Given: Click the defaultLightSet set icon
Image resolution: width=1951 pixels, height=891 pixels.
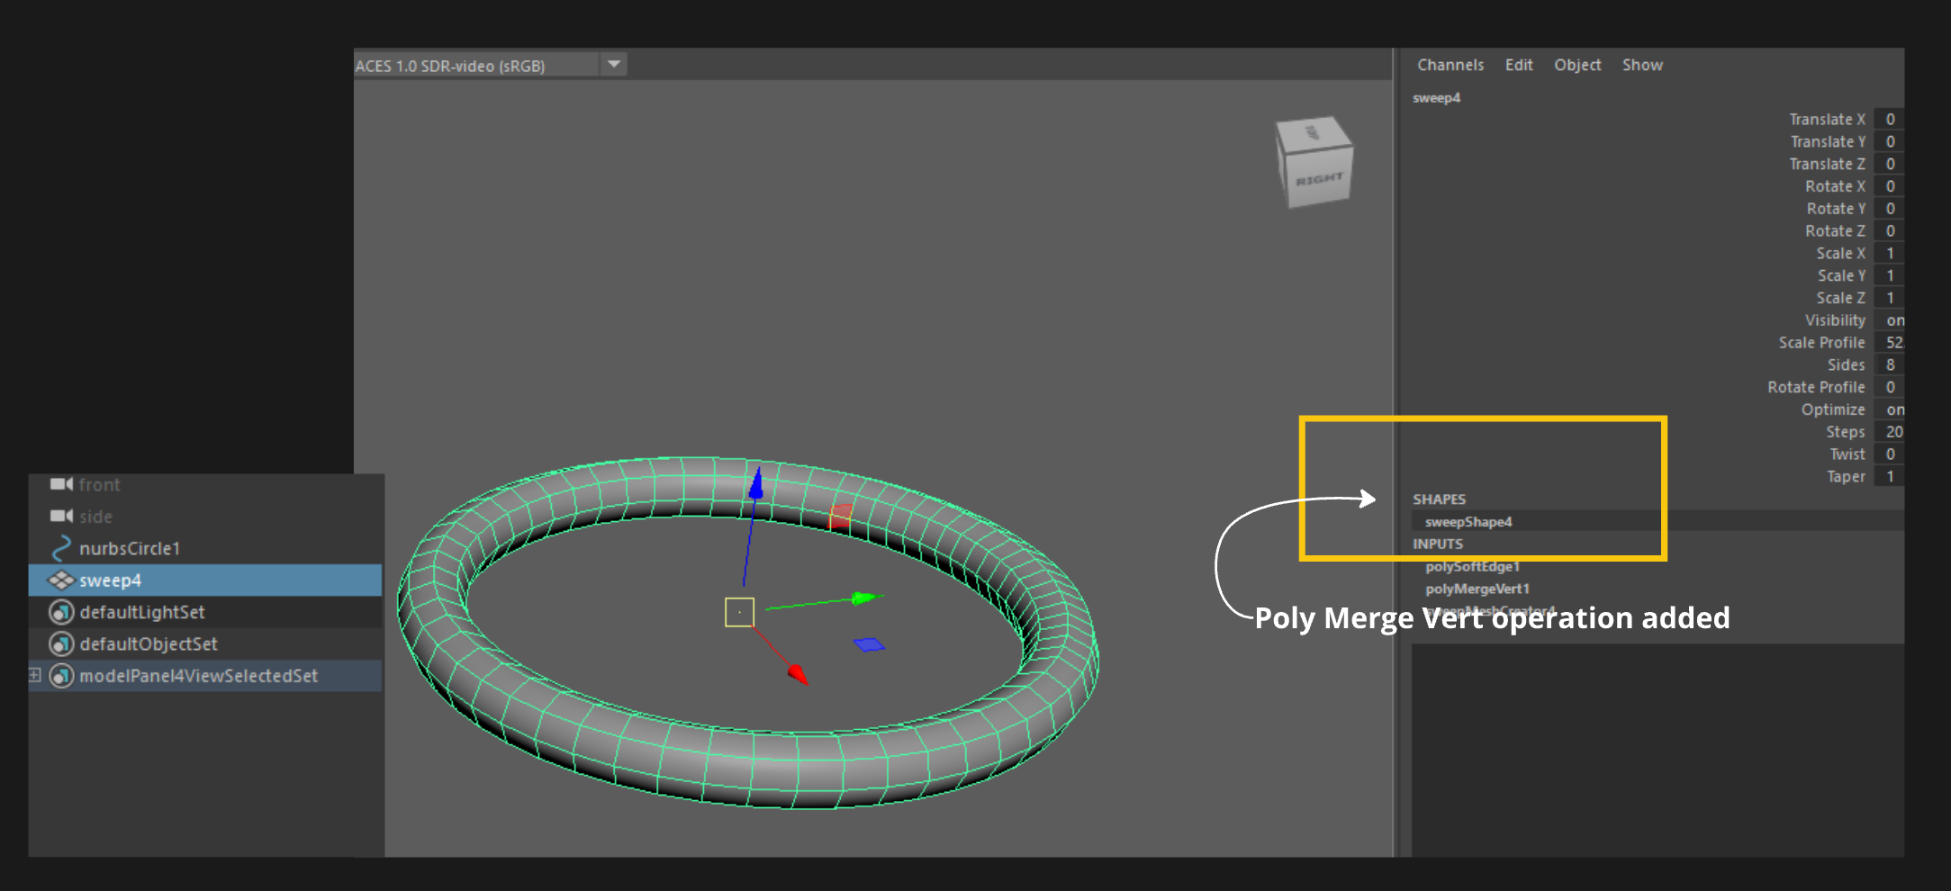Looking at the screenshot, I should coord(61,613).
